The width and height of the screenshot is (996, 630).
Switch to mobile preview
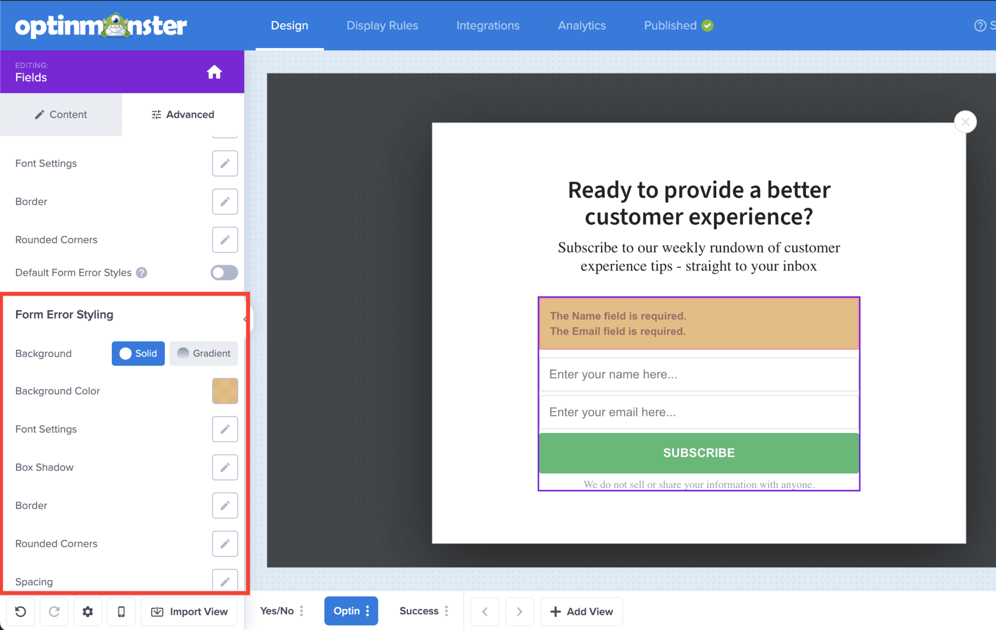tap(121, 612)
